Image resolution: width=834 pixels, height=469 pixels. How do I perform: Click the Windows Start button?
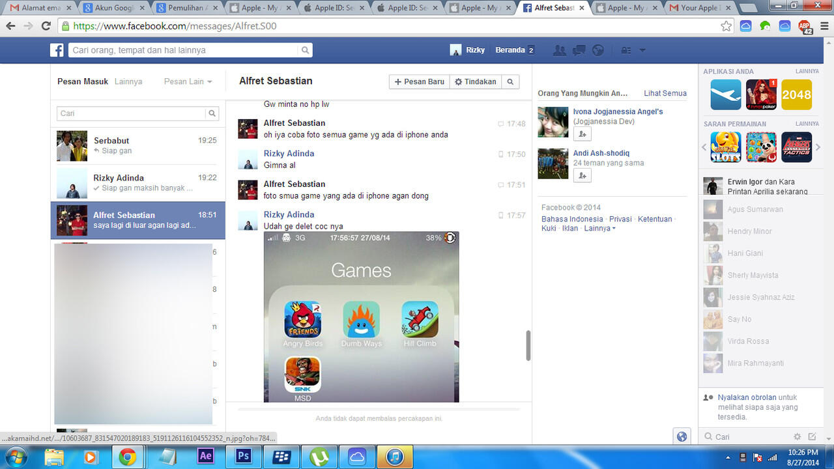(14, 456)
